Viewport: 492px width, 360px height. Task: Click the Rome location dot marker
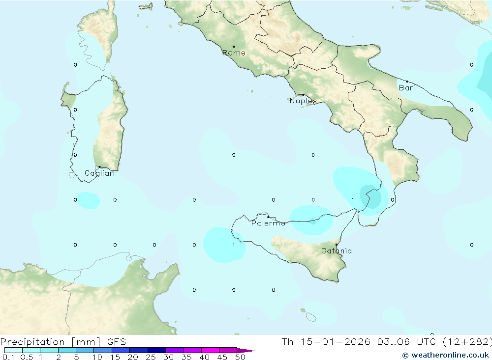click(234, 46)
